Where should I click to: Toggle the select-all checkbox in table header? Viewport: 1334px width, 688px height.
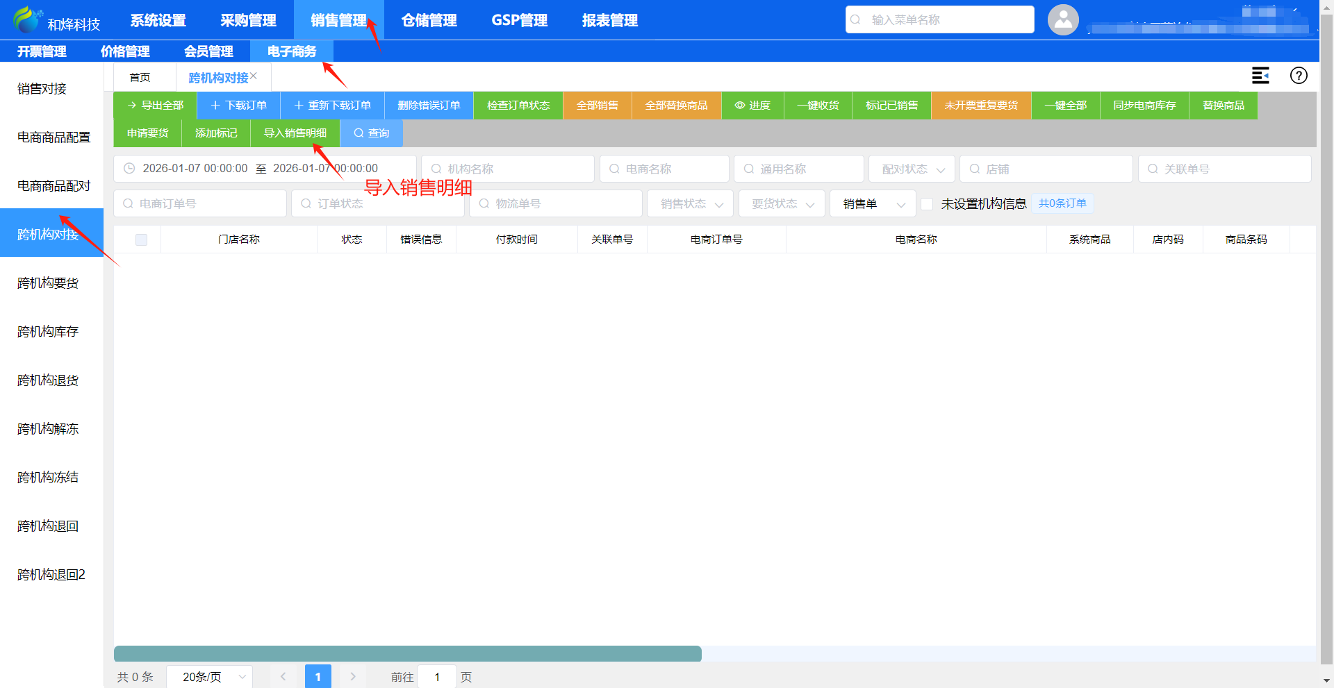(141, 240)
